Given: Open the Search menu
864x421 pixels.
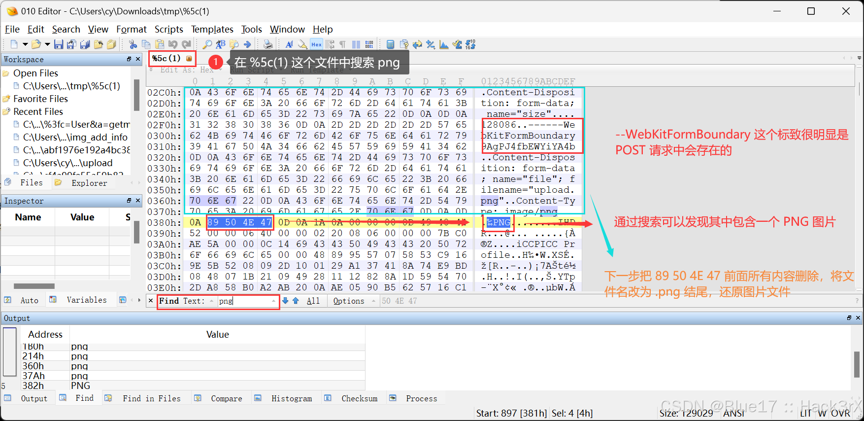Looking at the screenshot, I should click(x=66, y=29).
